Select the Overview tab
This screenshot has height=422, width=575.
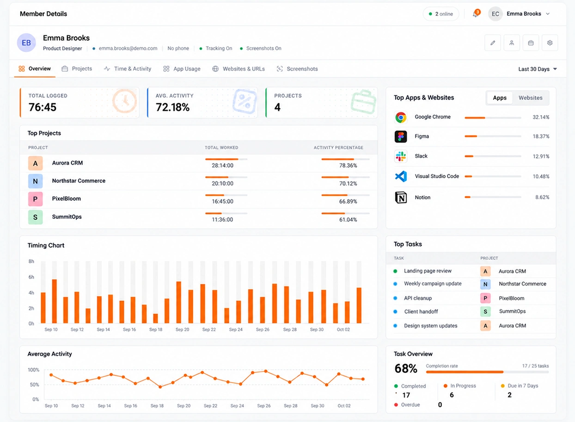pos(35,68)
